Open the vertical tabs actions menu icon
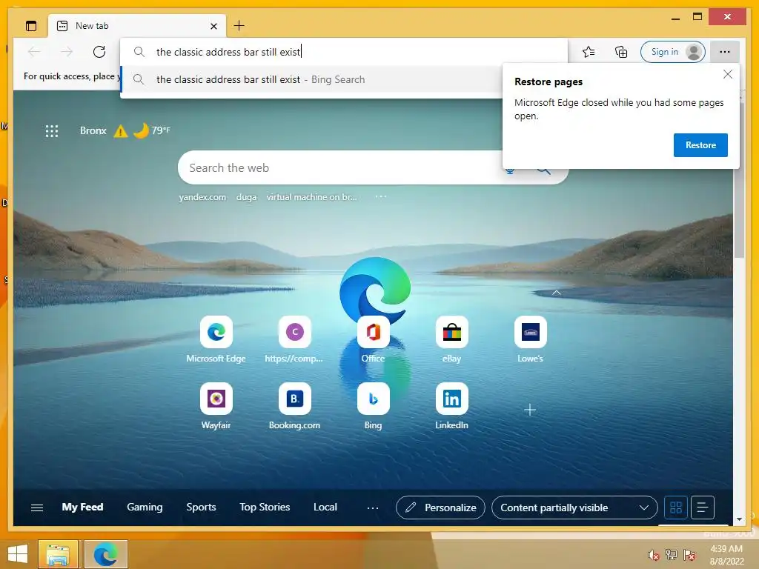The image size is (759, 569). [x=31, y=26]
